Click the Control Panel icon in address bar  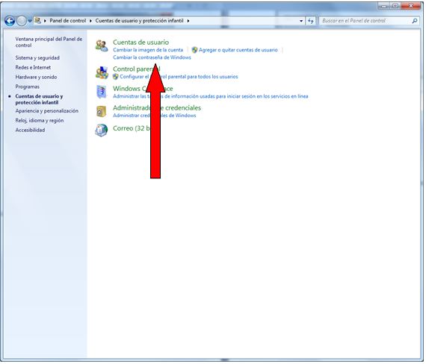click(38, 21)
